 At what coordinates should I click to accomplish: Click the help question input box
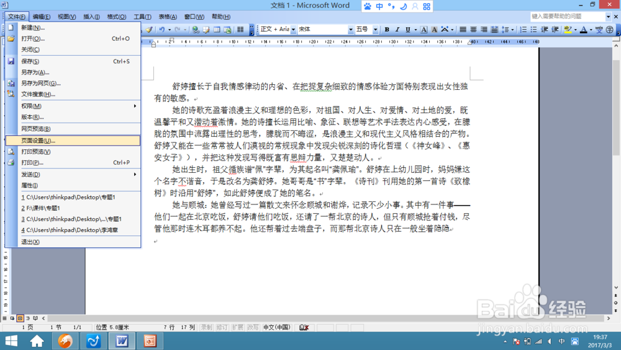(x=568, y=16)
